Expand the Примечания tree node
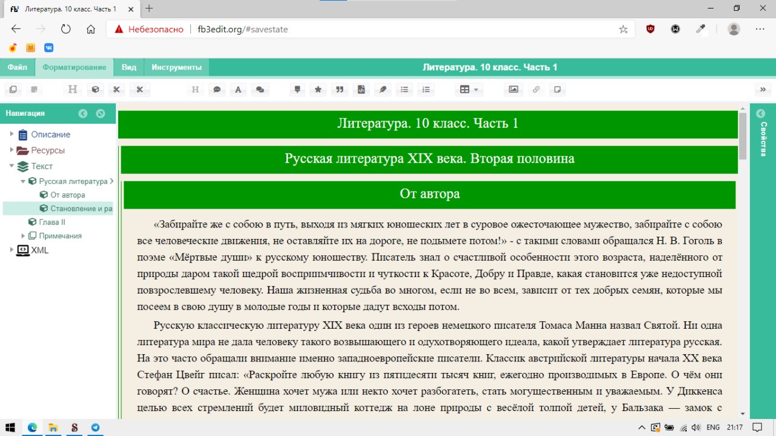The image size is (776, 436). (23, 236)
